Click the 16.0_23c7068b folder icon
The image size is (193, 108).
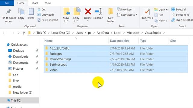(47, 48)
